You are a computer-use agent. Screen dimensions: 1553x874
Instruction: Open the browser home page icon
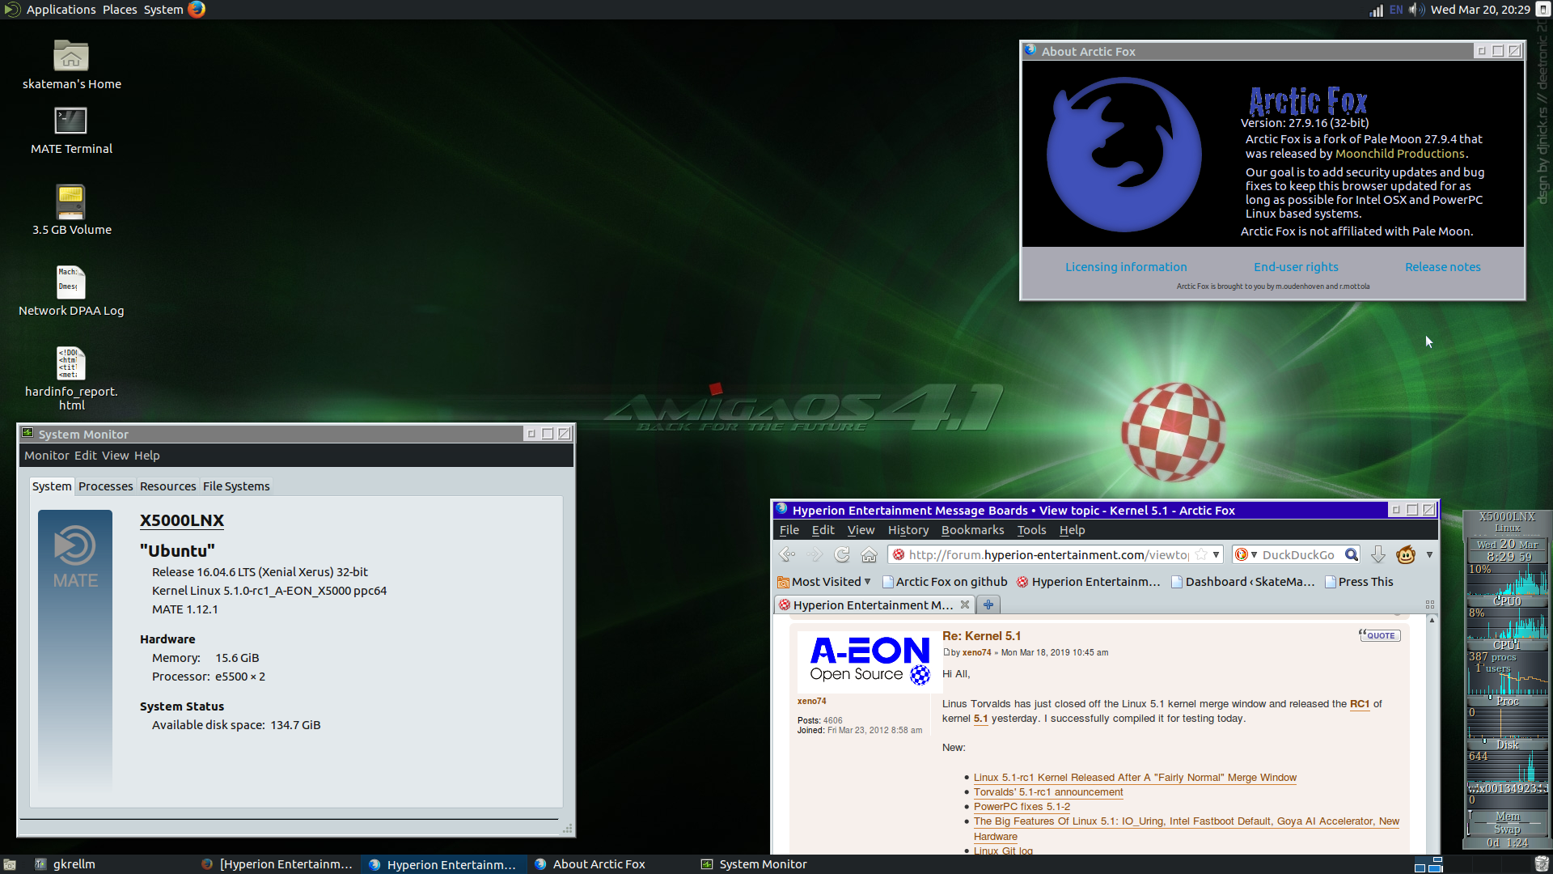pyautogui.click(x=870, y=554)
